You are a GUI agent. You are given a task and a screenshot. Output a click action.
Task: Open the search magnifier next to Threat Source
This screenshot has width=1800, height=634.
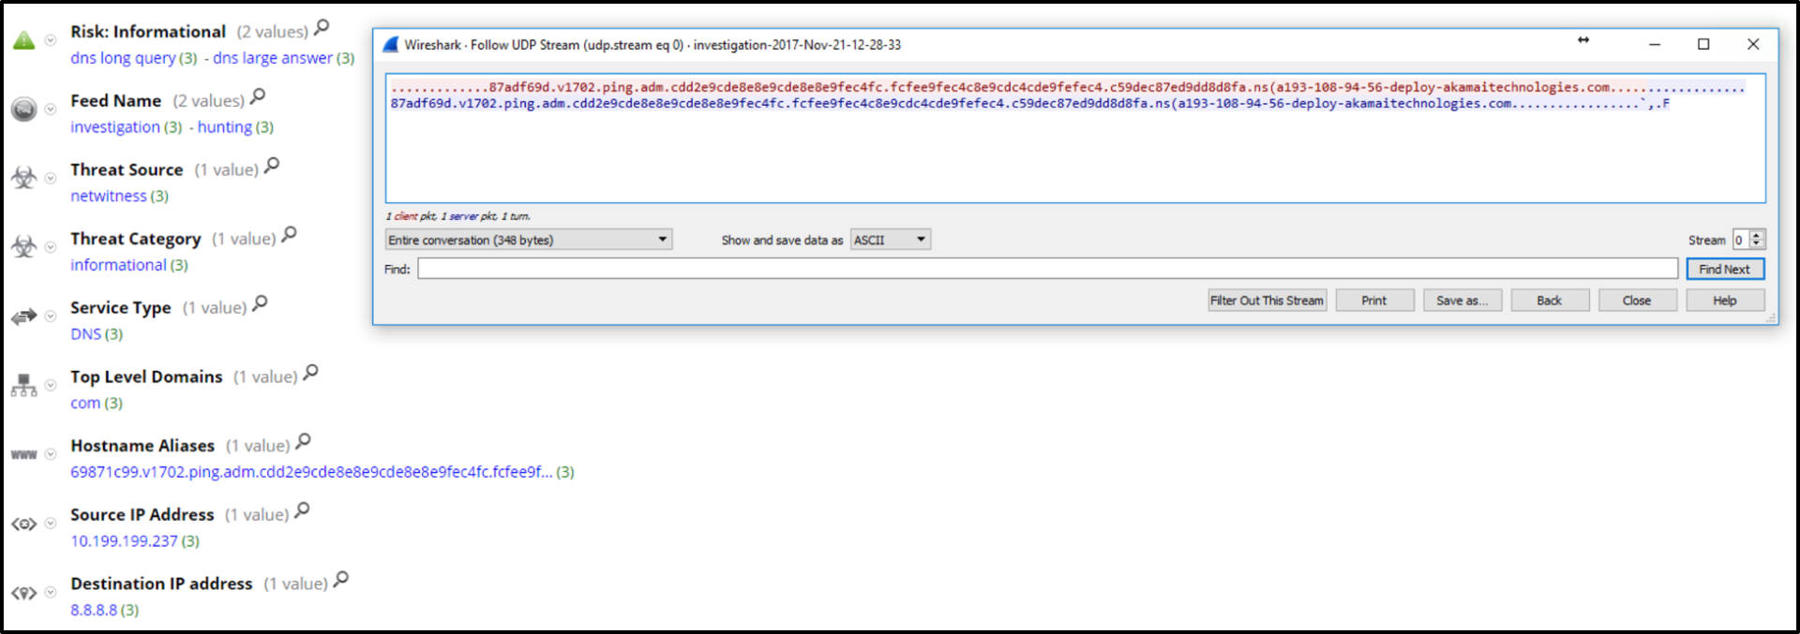point(272,166)
